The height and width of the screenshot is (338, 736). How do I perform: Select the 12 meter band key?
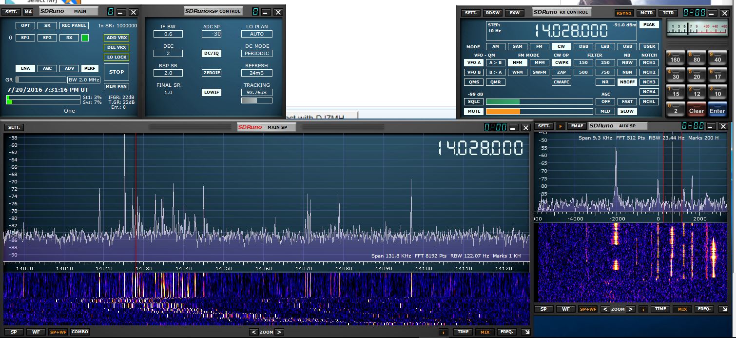[x=697, y=91]
